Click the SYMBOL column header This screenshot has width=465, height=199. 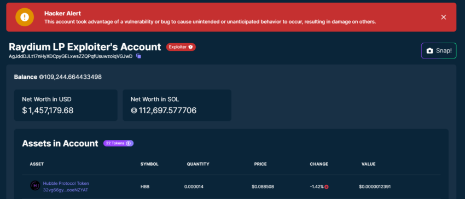point(149,164)
